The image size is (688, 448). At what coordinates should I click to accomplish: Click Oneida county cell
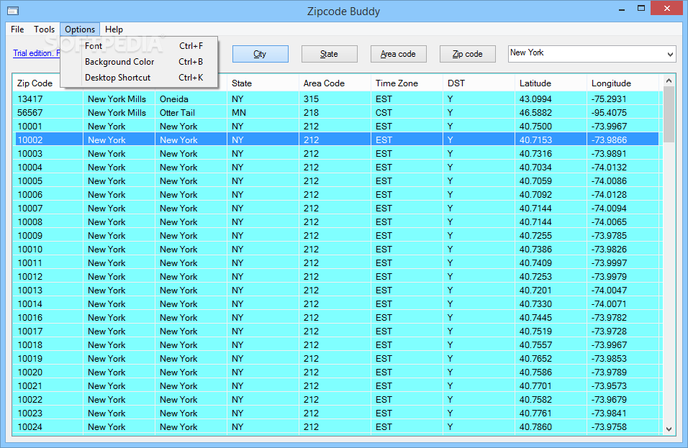[191, 99]
